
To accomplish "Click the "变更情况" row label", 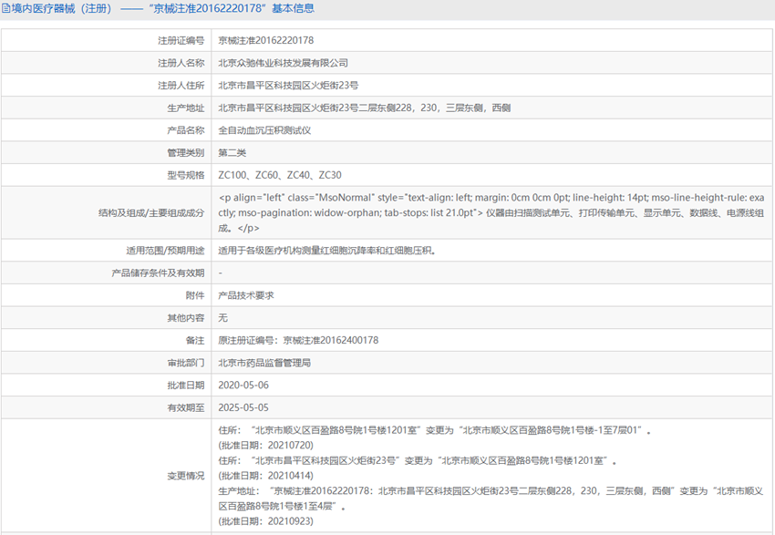I will click(186, 476).
